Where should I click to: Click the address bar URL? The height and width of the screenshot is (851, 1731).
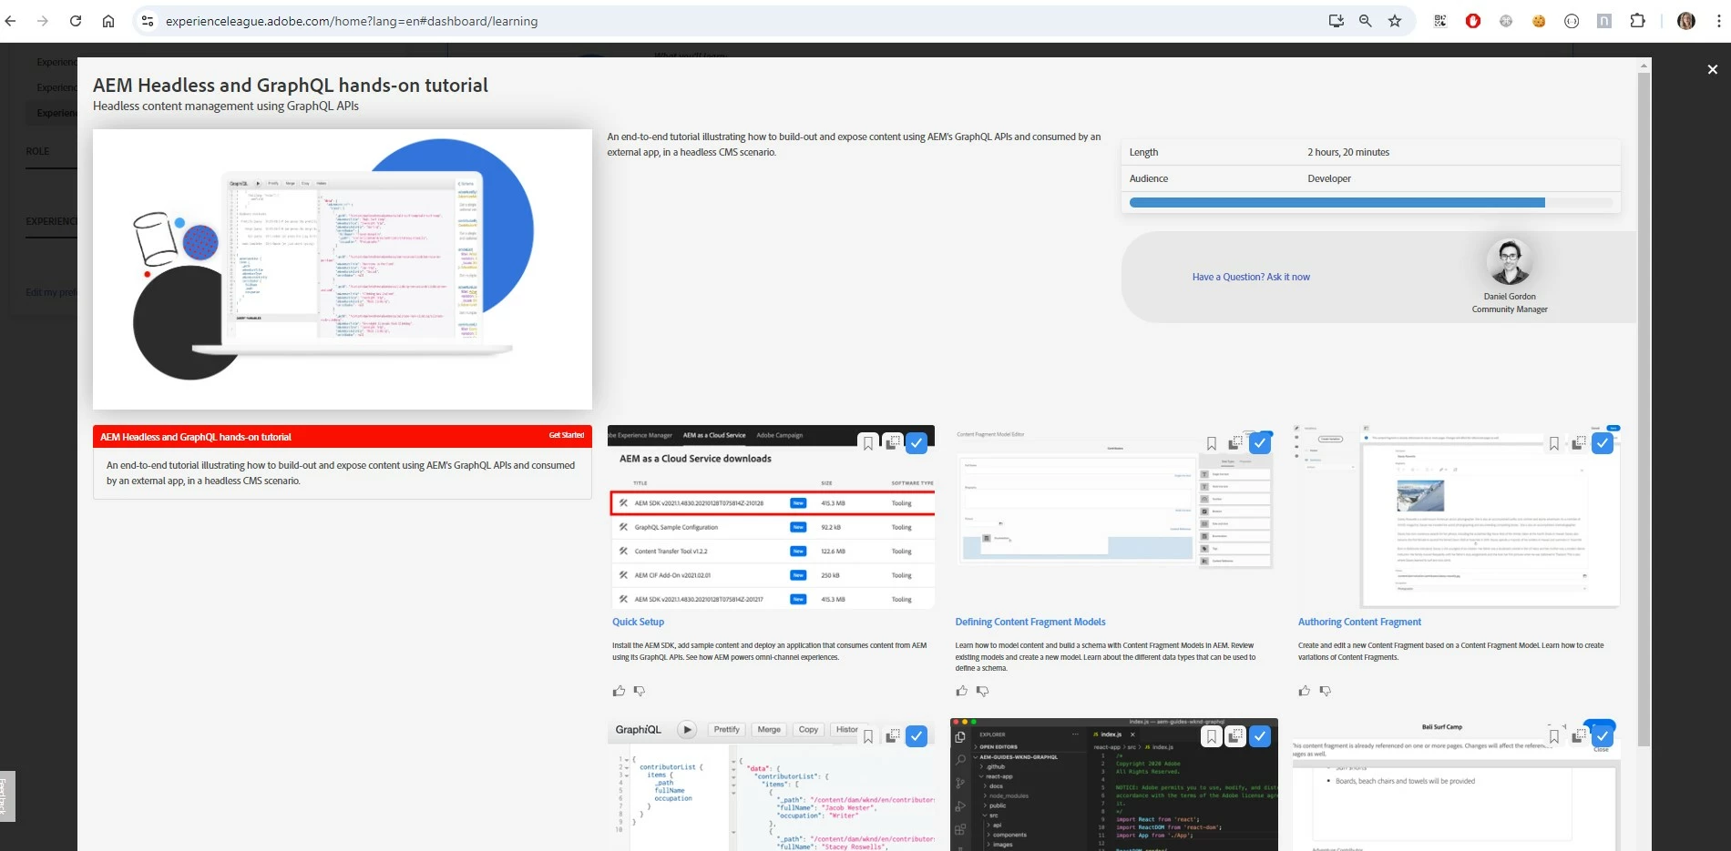point(352,21)
